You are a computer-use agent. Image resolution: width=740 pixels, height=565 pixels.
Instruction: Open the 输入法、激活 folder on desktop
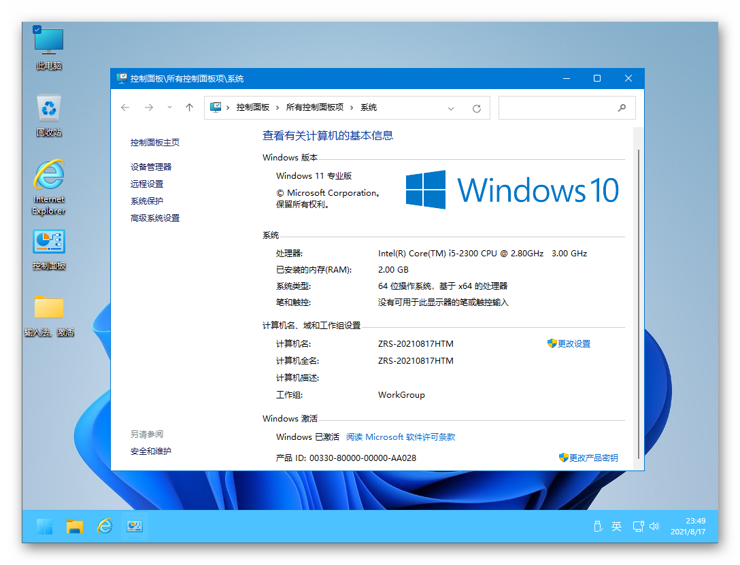pos(48,316)
